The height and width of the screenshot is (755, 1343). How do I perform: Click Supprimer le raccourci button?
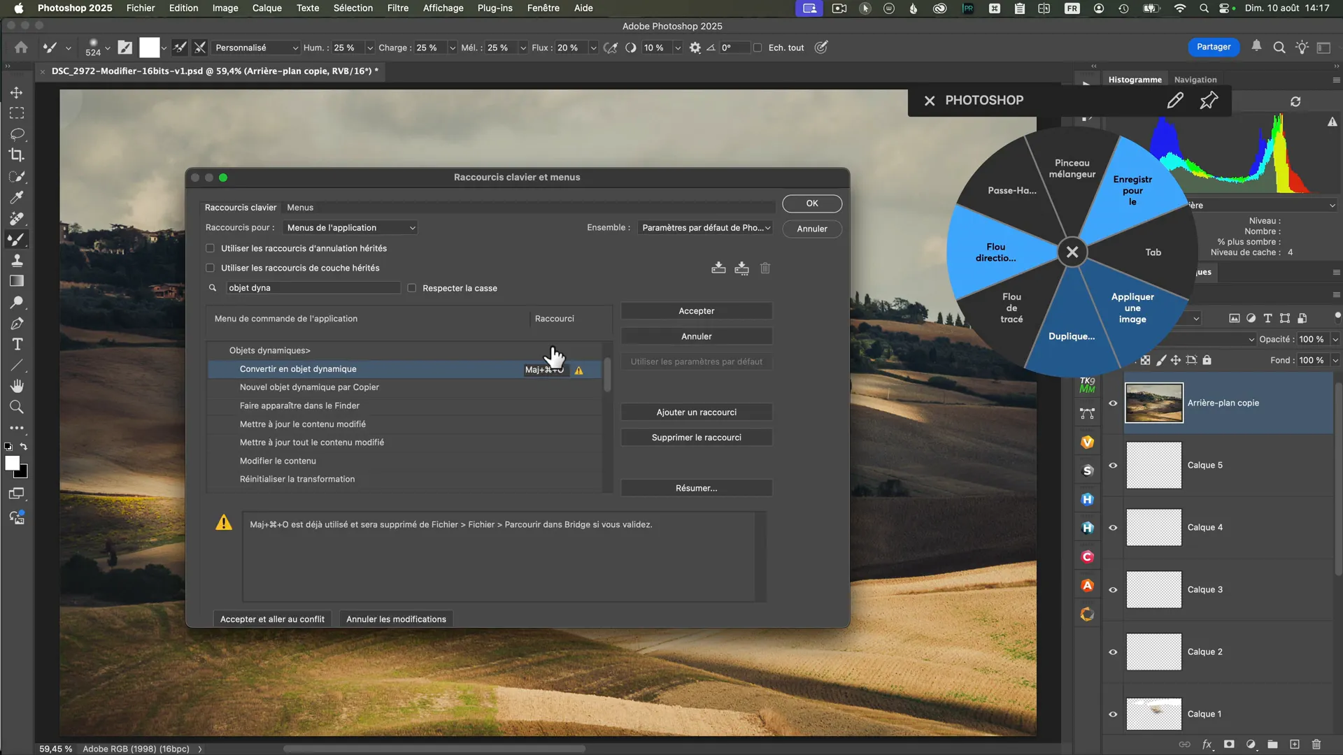click(x=697, y=438)
